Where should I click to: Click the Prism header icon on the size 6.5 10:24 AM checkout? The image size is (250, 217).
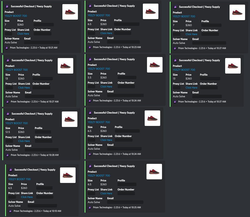tap(90, 113)
